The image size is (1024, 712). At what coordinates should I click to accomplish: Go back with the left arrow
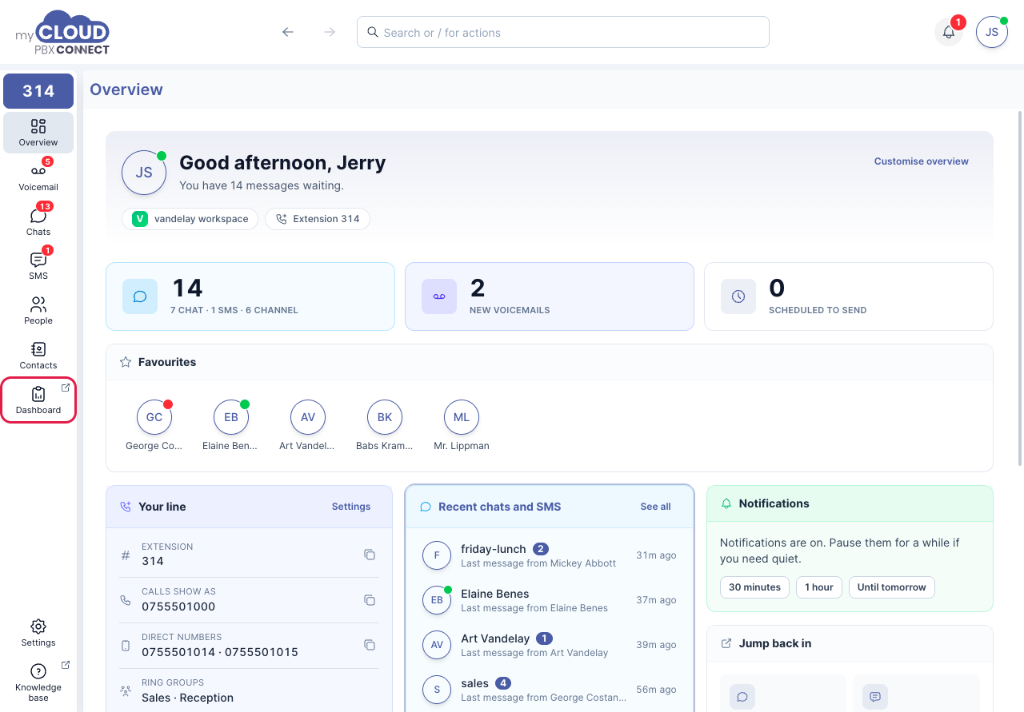pyautogui.click(x=288, y=32)
